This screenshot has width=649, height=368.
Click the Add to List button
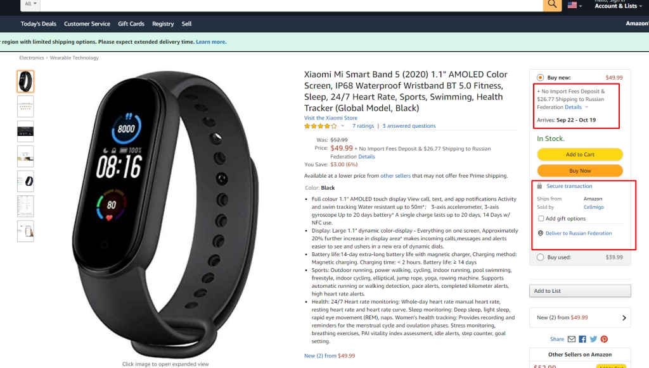pyautogui.click(x=580, y=291)
